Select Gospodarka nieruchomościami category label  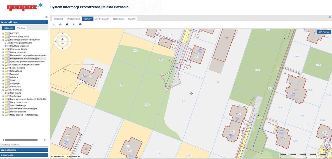click(x=25, y=65)
